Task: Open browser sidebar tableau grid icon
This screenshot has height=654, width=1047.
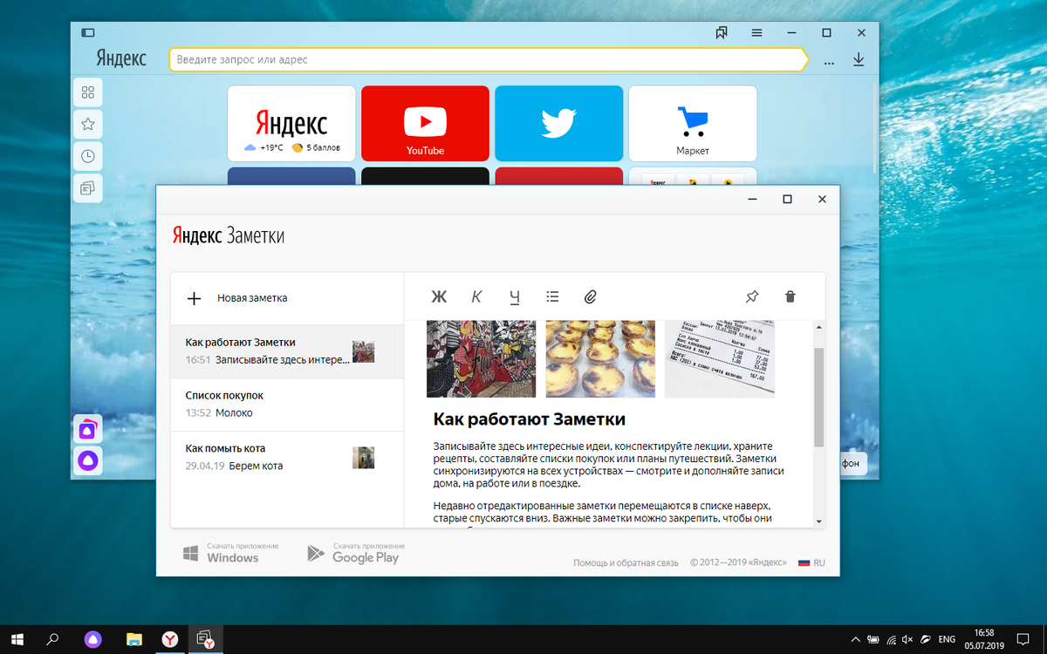Action: click(88, 92)
